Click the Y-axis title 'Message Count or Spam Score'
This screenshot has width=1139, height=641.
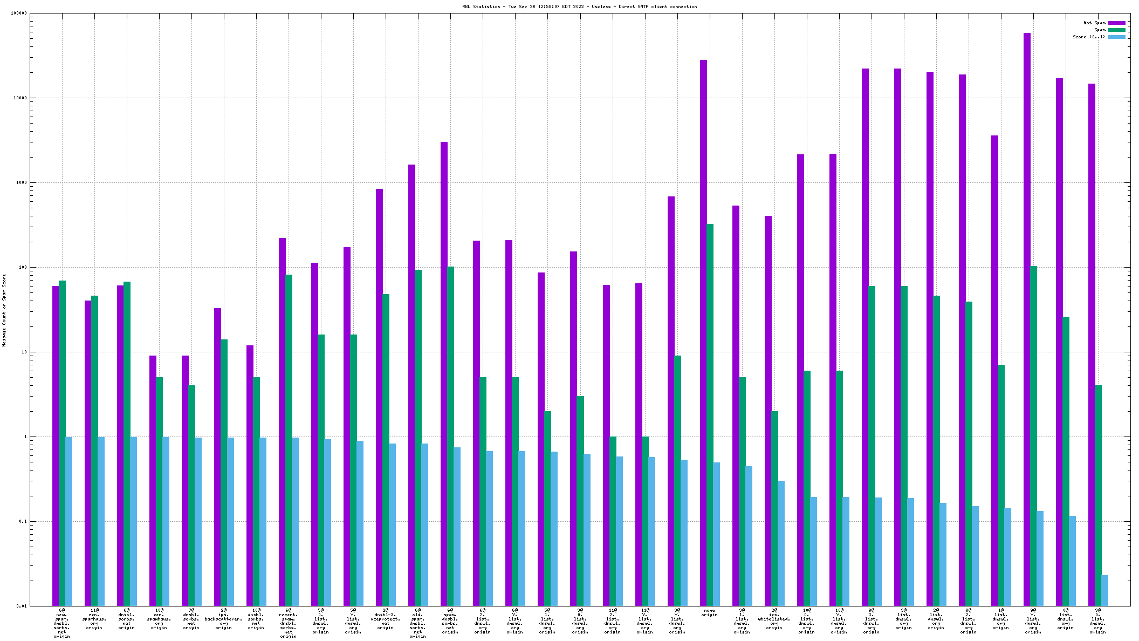[x=4, y=310]
